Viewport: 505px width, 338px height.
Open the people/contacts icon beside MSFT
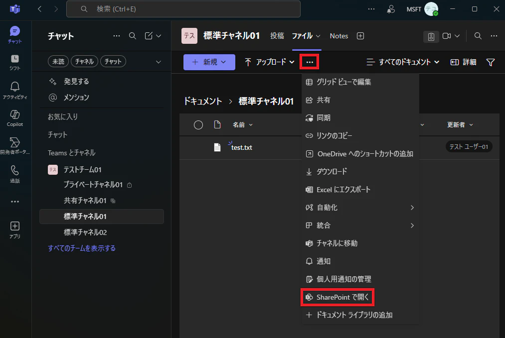391,9
